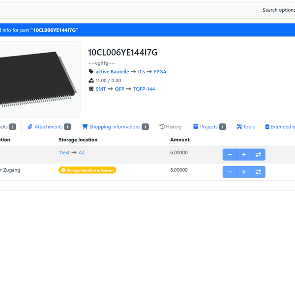Click transfer arrows button in 6.00000 amount row
Image resolution: width=295 pixels, height=295 pixels.
[258, 155]
